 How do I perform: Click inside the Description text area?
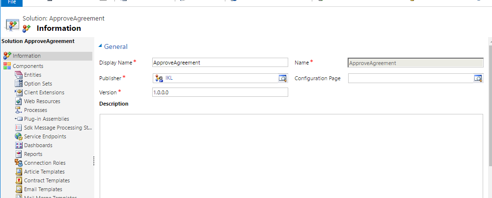(x=291, y=155)
